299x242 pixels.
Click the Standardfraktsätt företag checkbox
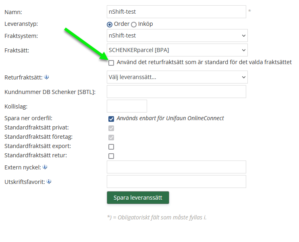[x=111, y=138]
